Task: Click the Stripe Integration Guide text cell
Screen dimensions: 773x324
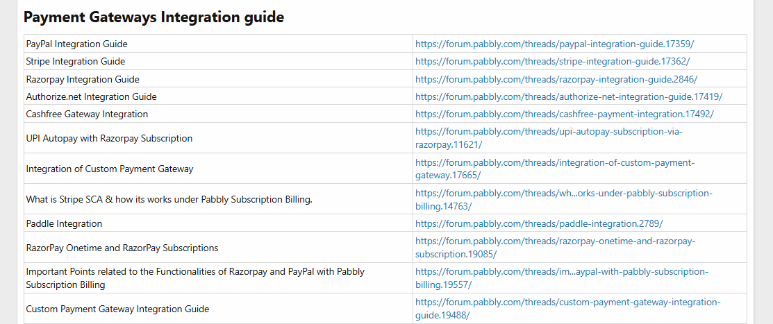Action: pyautogui.click(x=218, y=62)
